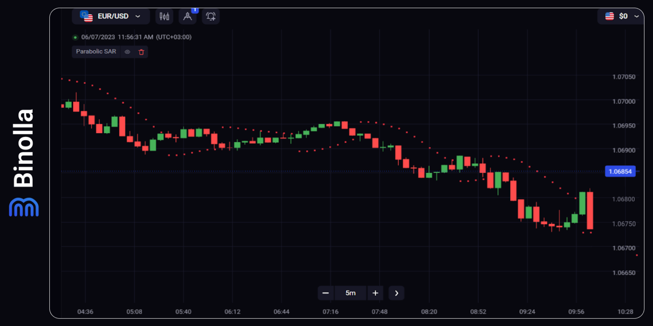Screen dimensions: 653x326
Task: Click the price alert bell icon
Action: click(210, 17)
